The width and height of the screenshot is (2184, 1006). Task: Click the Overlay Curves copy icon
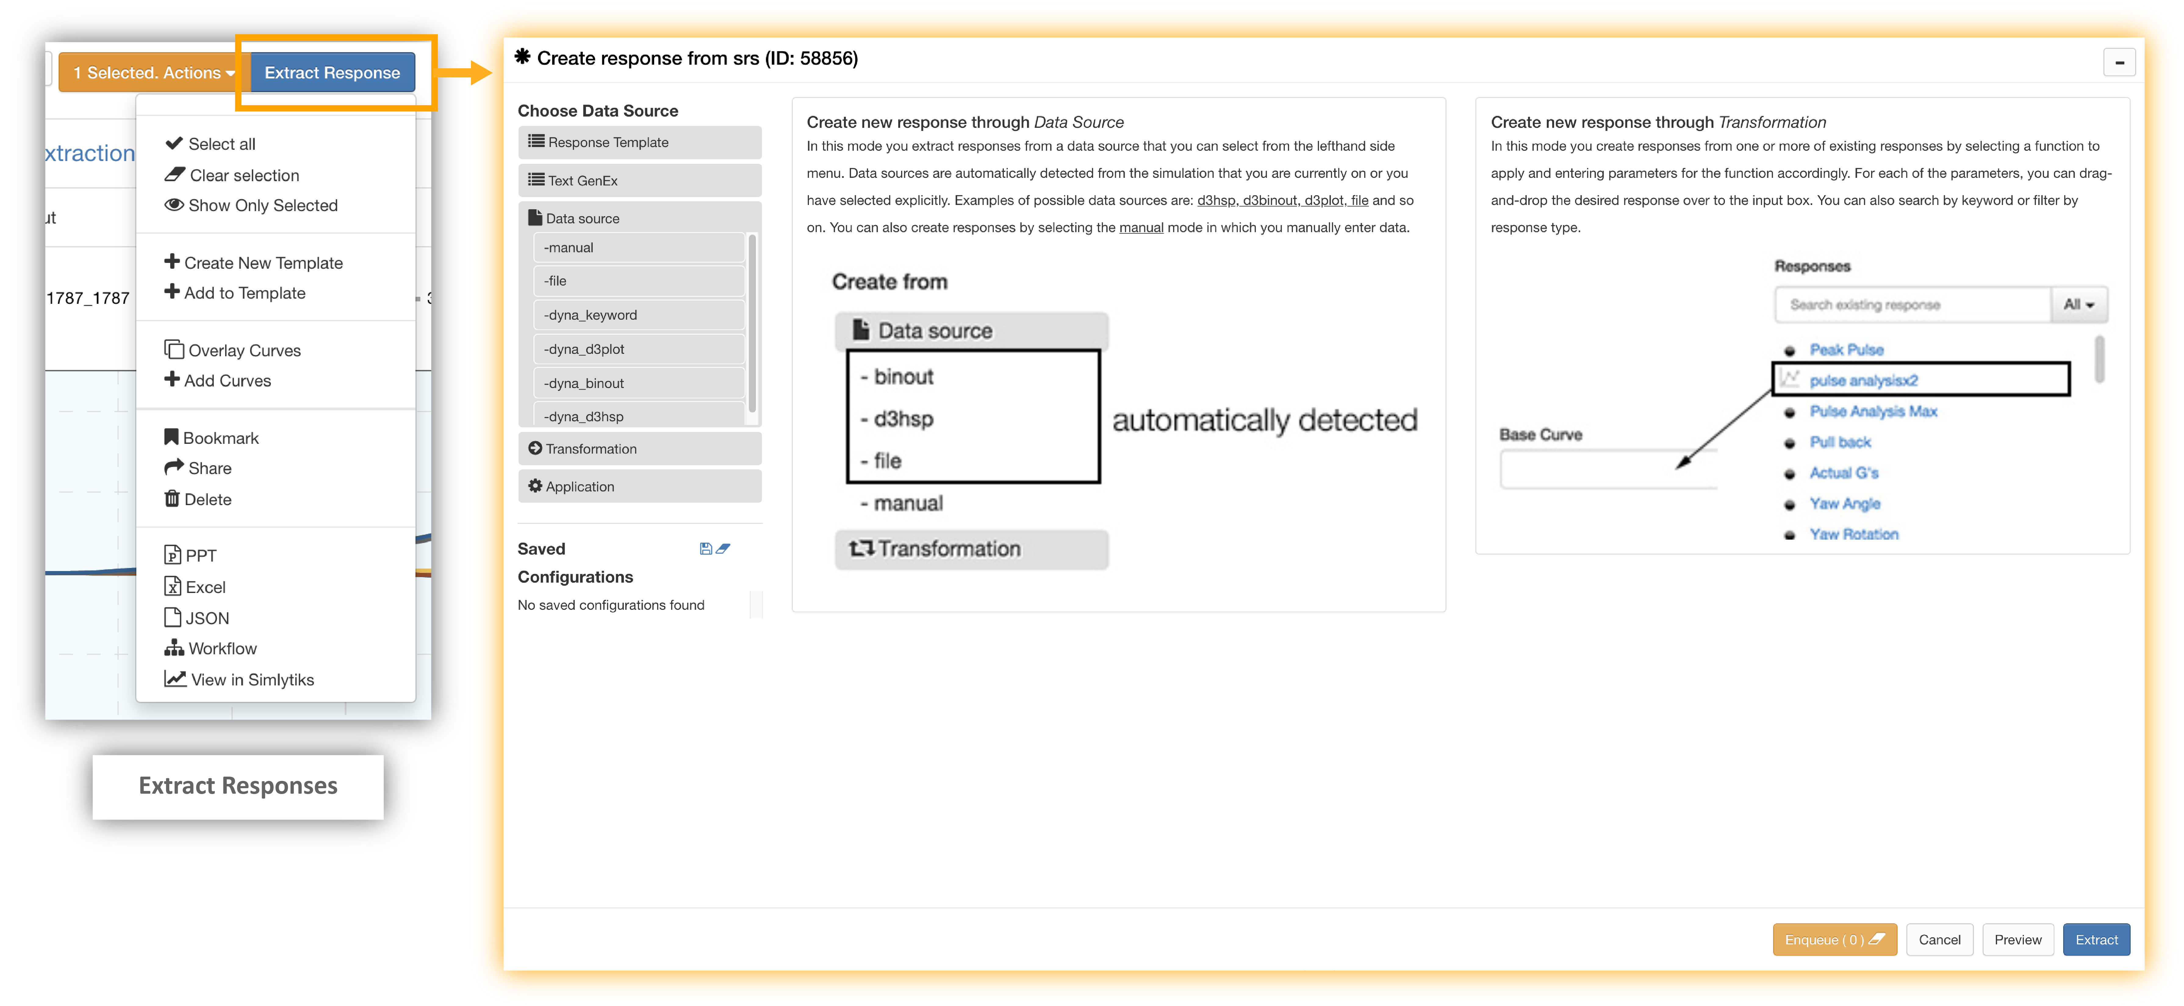pos(174,349)
